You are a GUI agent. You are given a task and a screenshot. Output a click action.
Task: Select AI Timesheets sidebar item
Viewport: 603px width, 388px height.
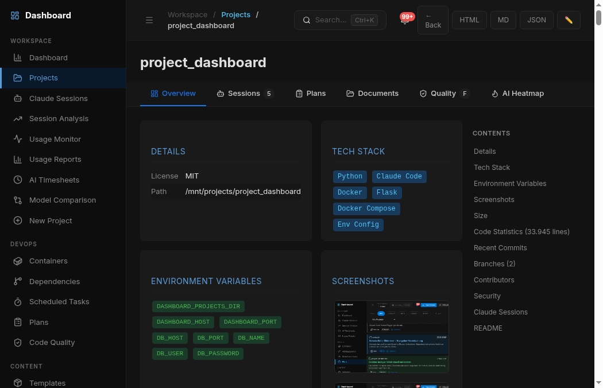click(x=54, y=180)
